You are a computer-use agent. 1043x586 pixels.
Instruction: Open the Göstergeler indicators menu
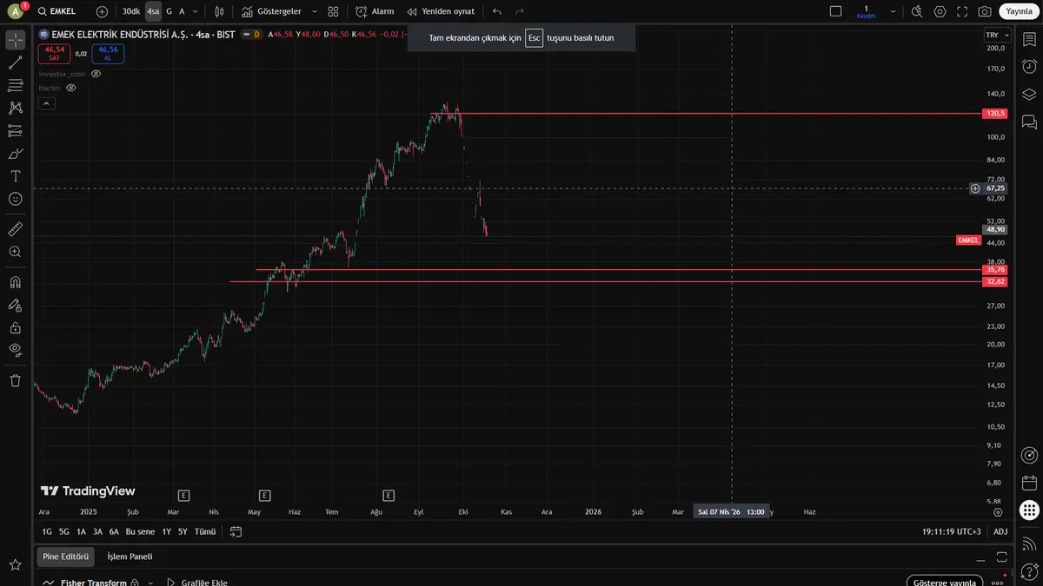pos(271,11)
